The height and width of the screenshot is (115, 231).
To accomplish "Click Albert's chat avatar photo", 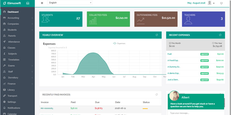I will coord(174,96).
